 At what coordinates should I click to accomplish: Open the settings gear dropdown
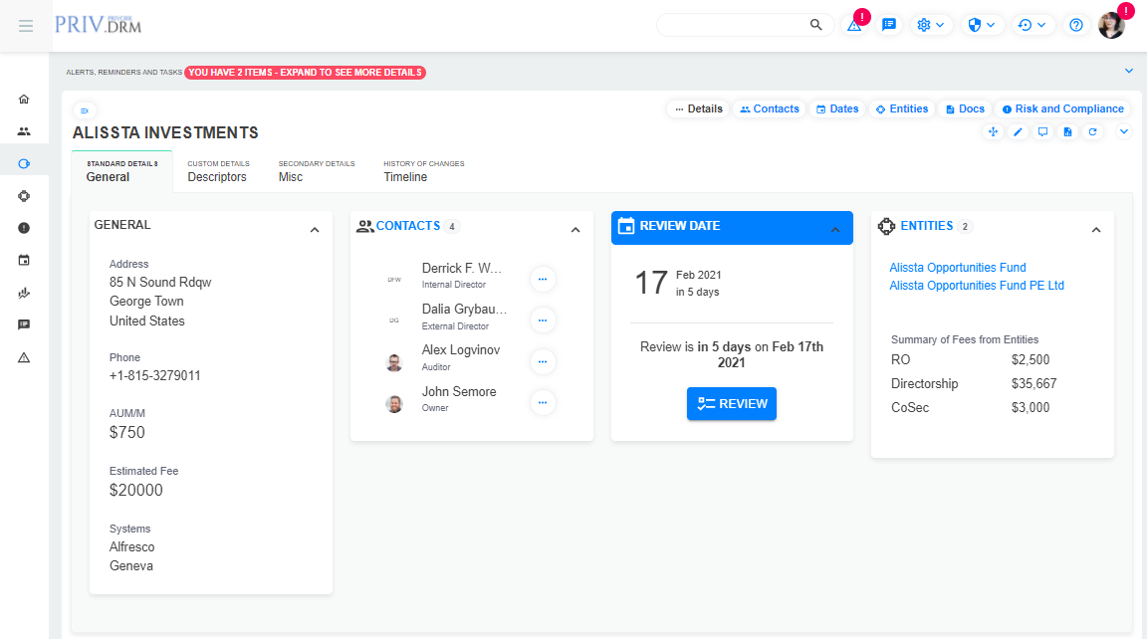click(930, 26)
